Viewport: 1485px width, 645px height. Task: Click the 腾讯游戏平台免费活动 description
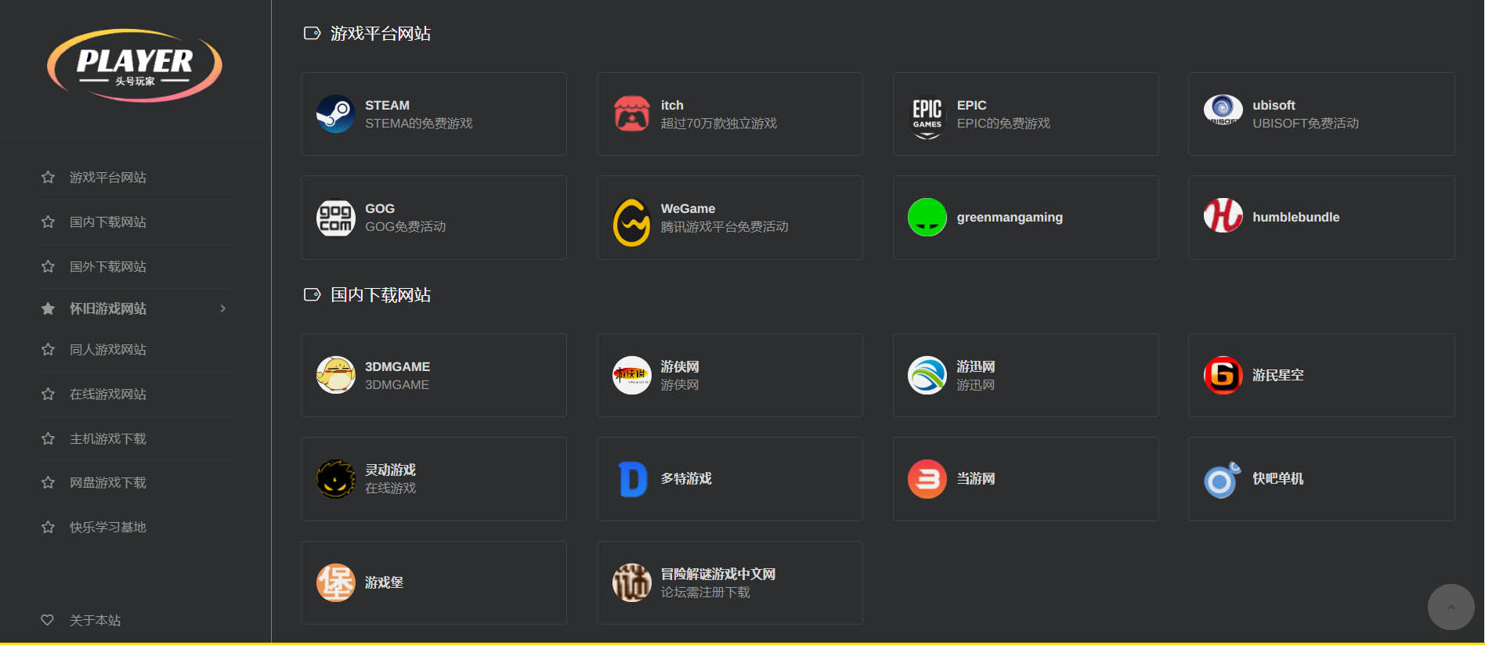724,226
